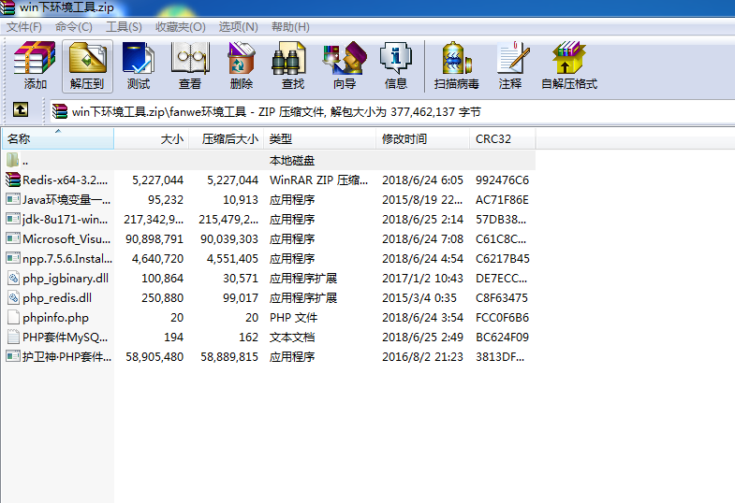Screen dimensions: 735x503
Task: Select php_redis.dll file icon
Action: point(13,297)
